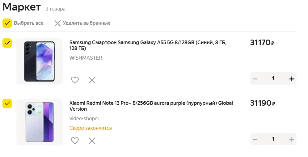Open the Xiaomi Redmi Note product thumbnail
The height and width of the screenshot is (157, 308).
coord(40,122)
